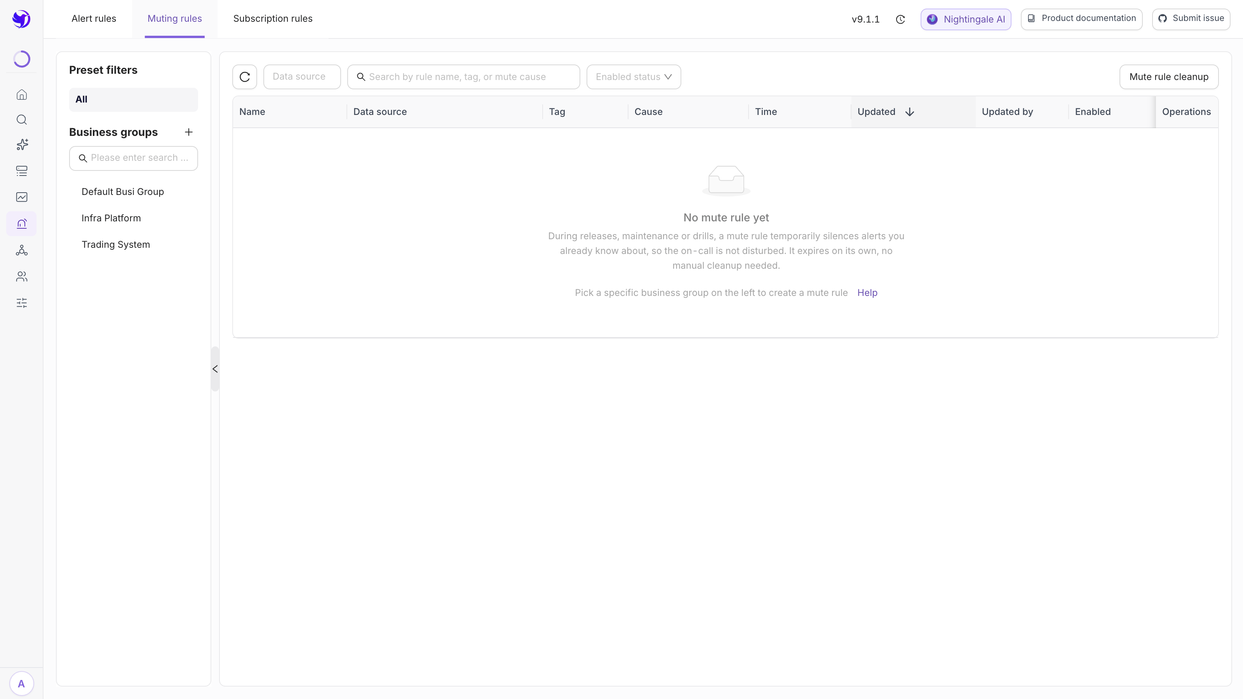Open the Enabled status dropdown
1243x699 pixels.
(634, 77)
